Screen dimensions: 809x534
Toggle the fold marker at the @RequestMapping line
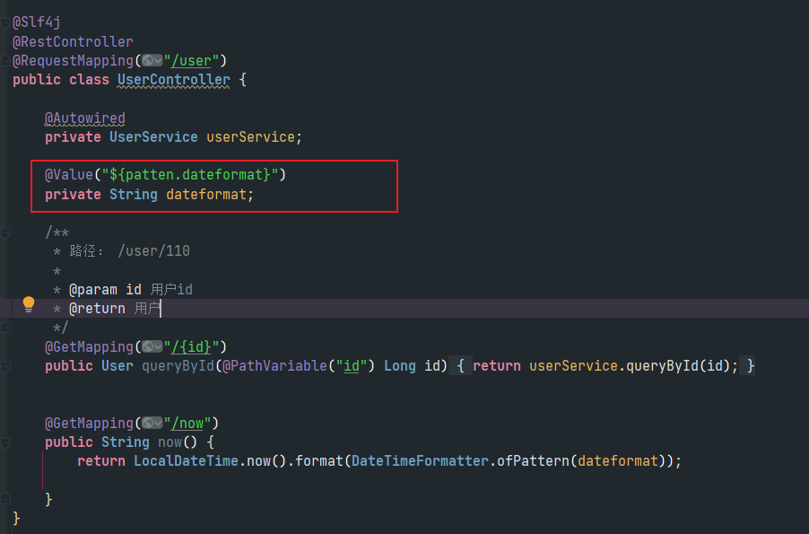point(5,61)
